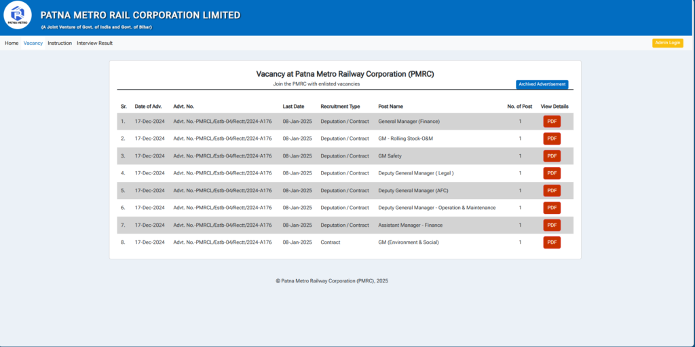
Task: Open PDF for General Manager (Finance)
Action: pyautogui.click(x=552, y=121)
